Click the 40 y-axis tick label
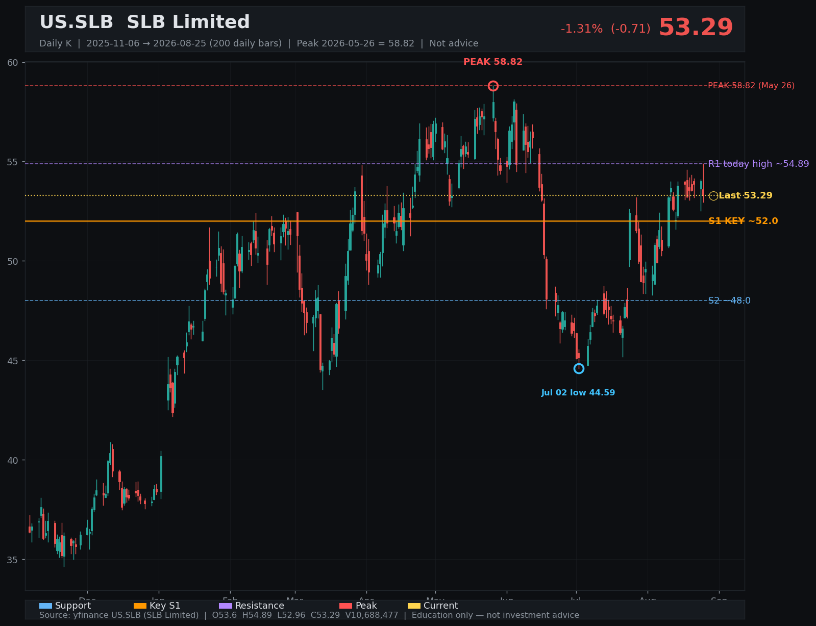816x626 pixels. (13, 460)
